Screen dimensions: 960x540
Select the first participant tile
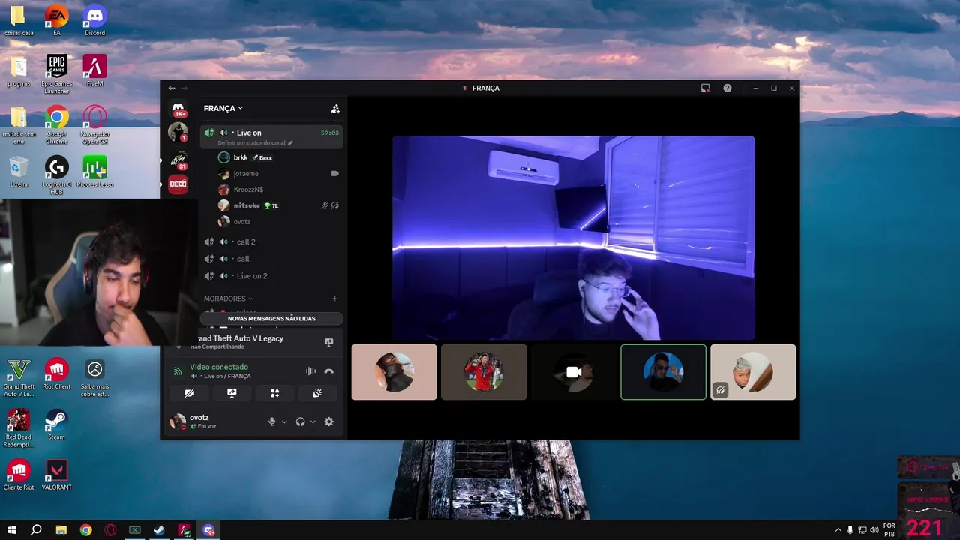tap(394, 372)
